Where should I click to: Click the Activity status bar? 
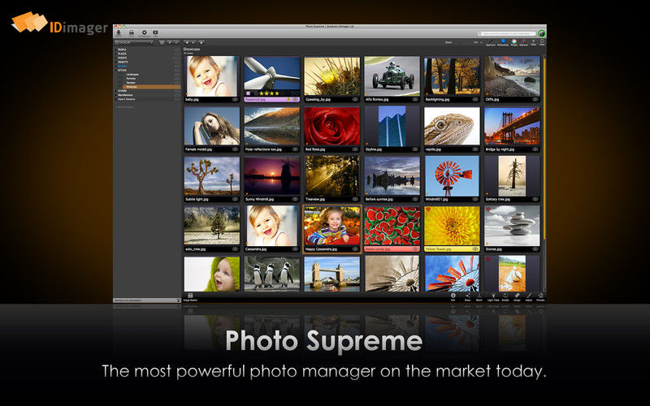click(147, 300)
